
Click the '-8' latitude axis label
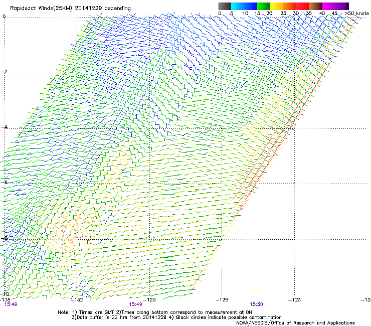(4, 238)
